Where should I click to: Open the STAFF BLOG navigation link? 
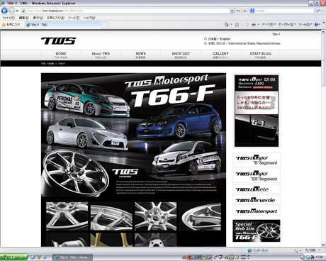tap(260, 55)
